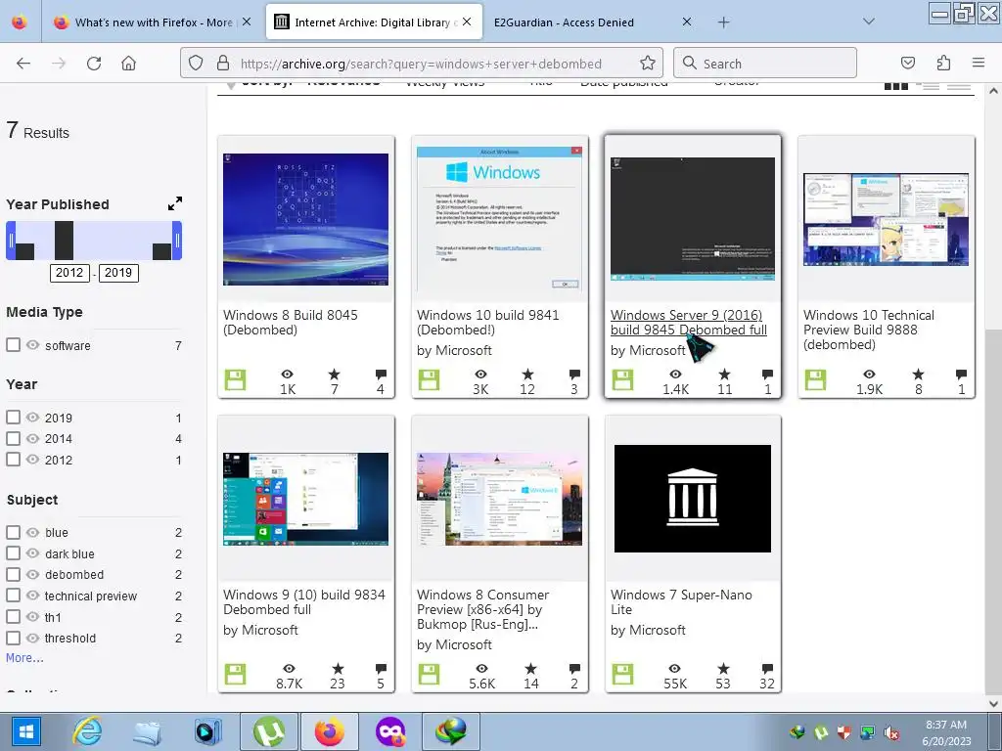
Task: Bookmark this page with the star icon
Action: tap(648, 64)
